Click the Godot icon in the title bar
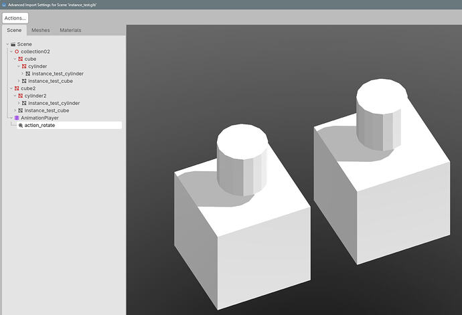 [4, 5]
